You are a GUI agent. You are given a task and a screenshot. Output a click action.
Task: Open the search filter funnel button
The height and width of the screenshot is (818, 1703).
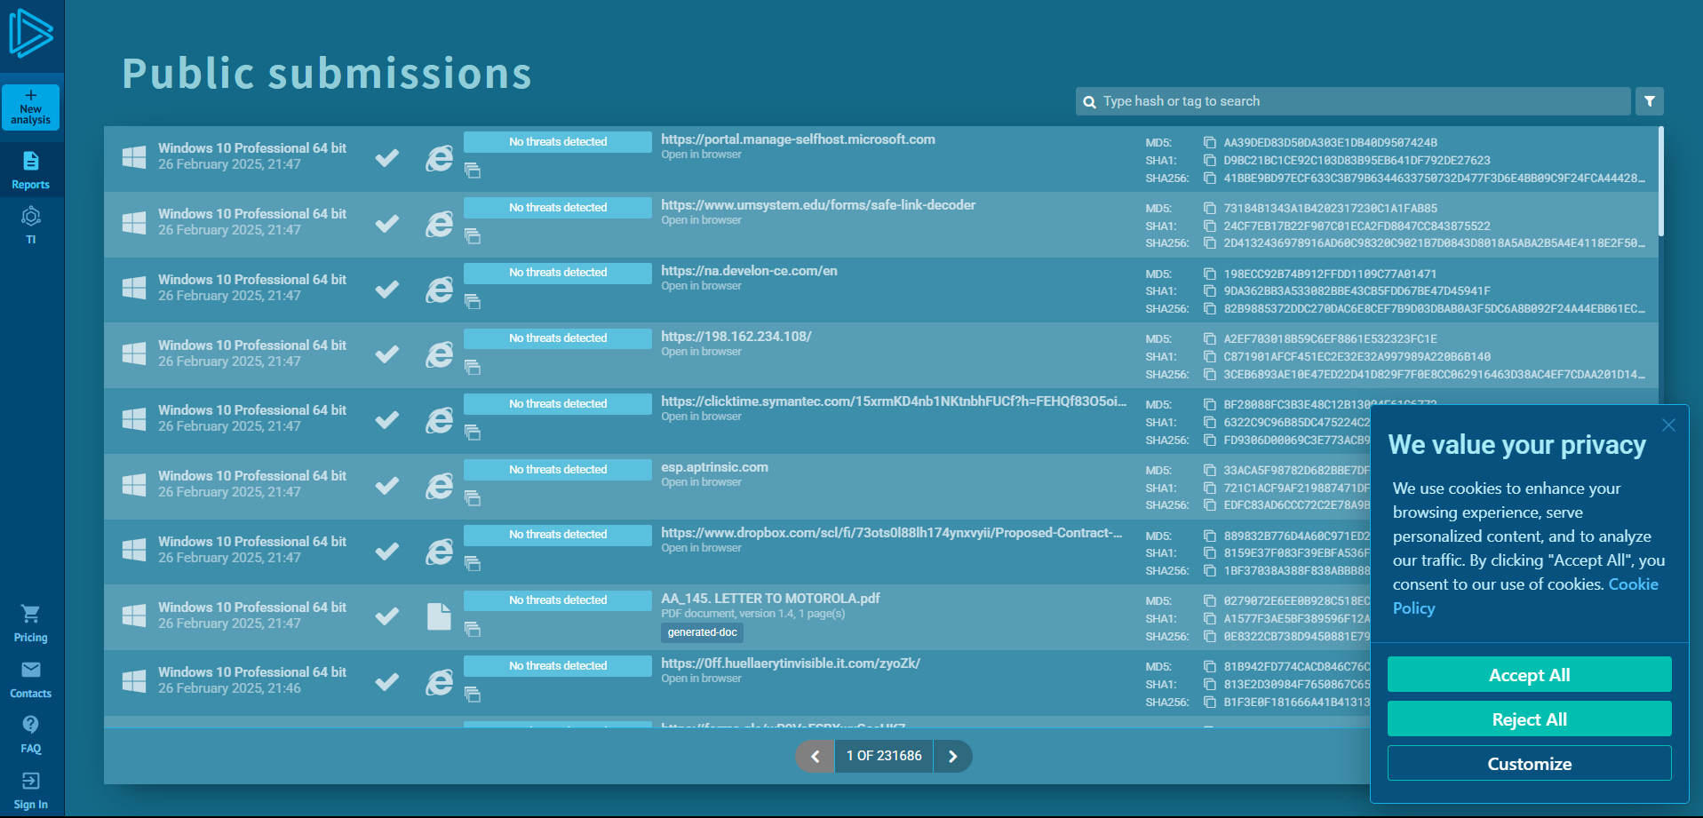click(x=1649, y=101)
